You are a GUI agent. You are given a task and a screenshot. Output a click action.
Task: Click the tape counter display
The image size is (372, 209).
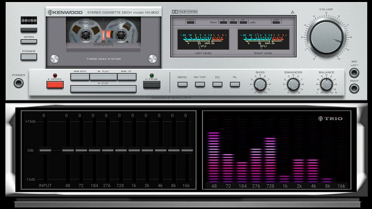click(29, 20)
